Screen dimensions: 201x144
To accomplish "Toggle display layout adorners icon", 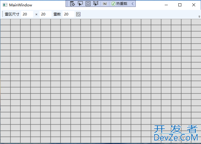I will pos(88,4).
